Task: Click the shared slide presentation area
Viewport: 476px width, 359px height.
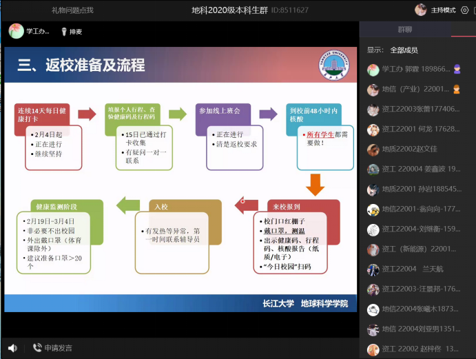Action: (x=183, y=179)
